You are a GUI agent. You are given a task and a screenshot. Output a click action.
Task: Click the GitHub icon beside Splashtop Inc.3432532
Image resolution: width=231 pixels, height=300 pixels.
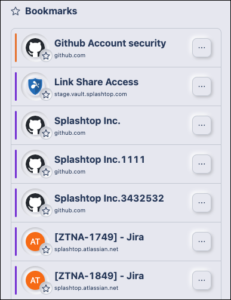click(x=35, y=203)
